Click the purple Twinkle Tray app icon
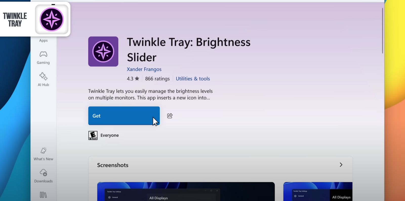The image size is (405, 201). [103, 52]
